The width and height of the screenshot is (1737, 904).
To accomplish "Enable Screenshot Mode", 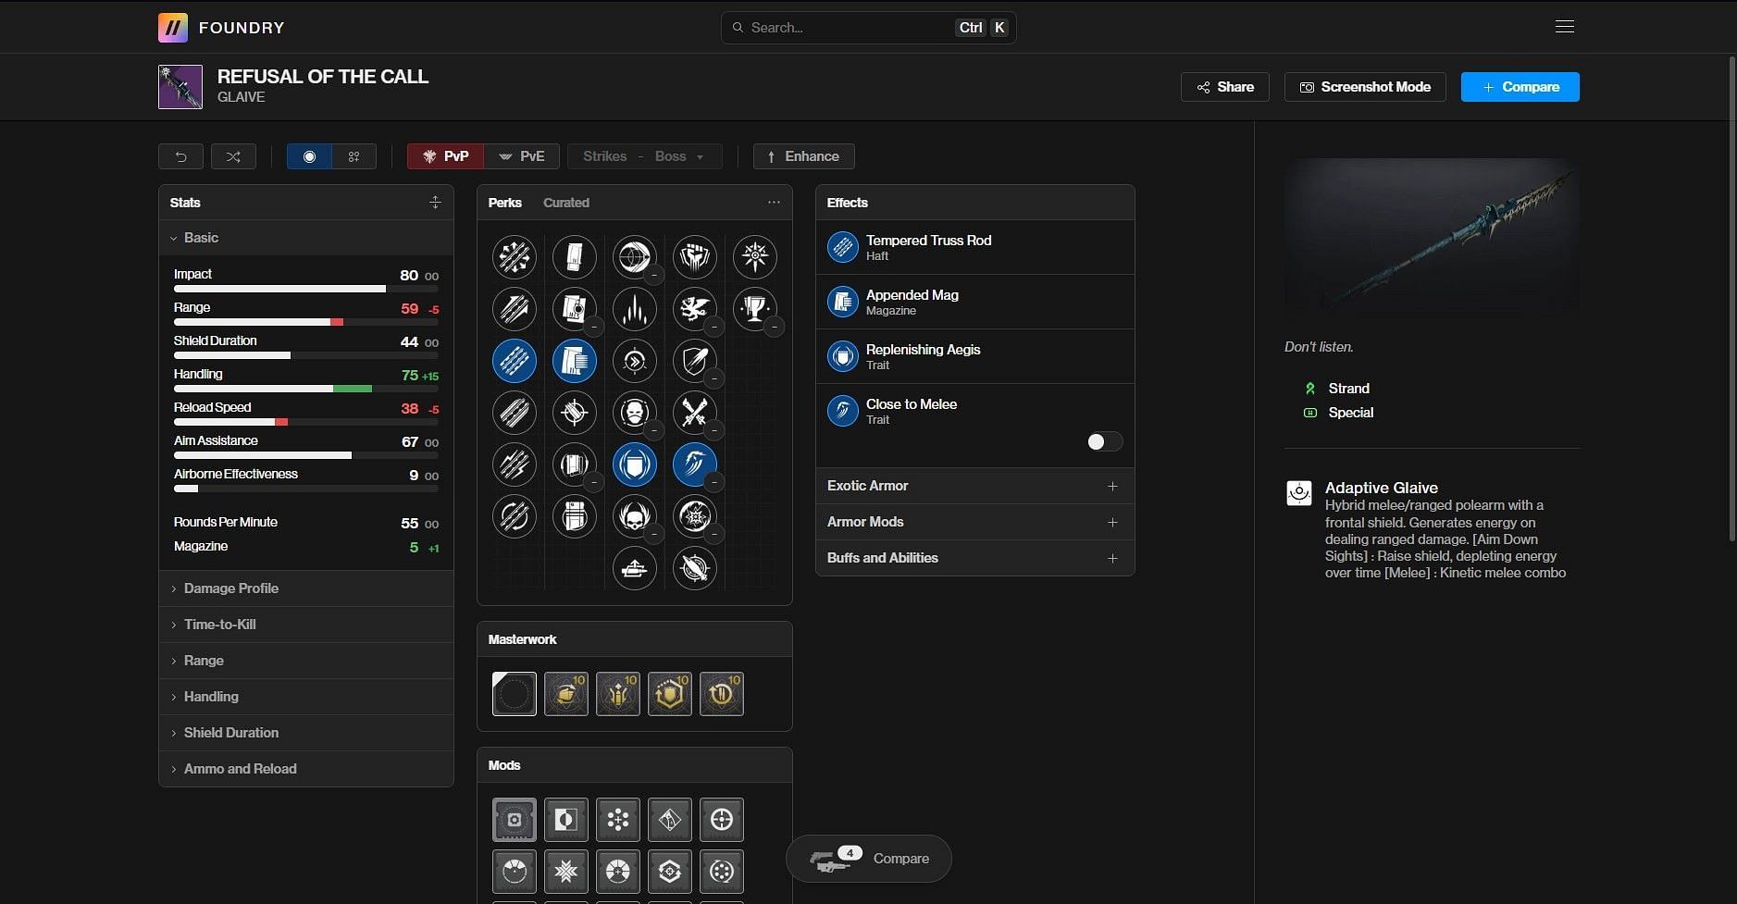I will 1365,87.
